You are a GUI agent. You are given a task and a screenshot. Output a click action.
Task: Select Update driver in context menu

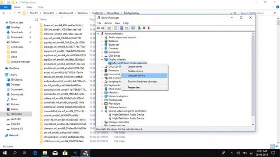tap(135, 67)
